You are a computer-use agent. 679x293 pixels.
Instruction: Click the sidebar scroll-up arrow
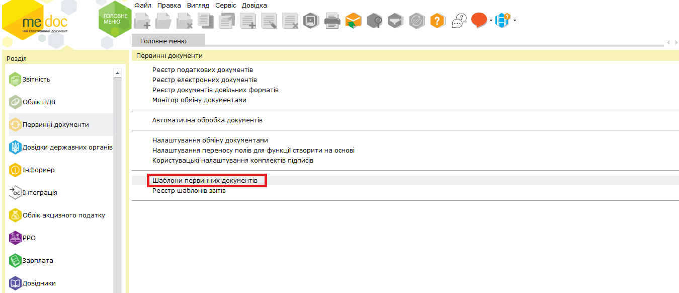click(118, 72)
